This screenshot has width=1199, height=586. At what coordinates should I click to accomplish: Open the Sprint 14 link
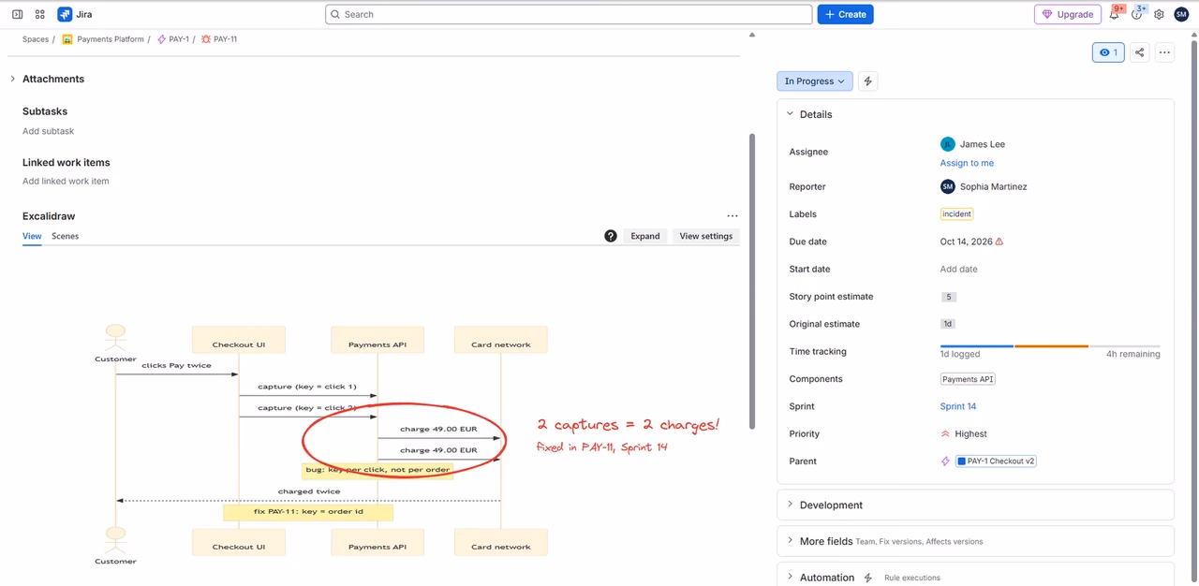[x=958, y=406]
